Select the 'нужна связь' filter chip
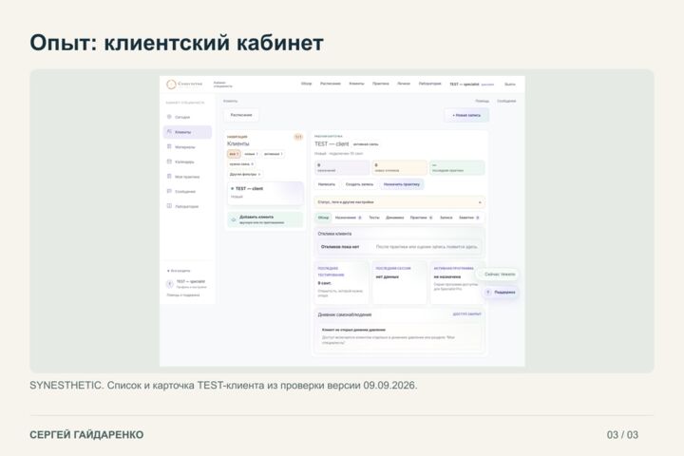The width and height of the screenshot is (684, 456). point(241,164)
